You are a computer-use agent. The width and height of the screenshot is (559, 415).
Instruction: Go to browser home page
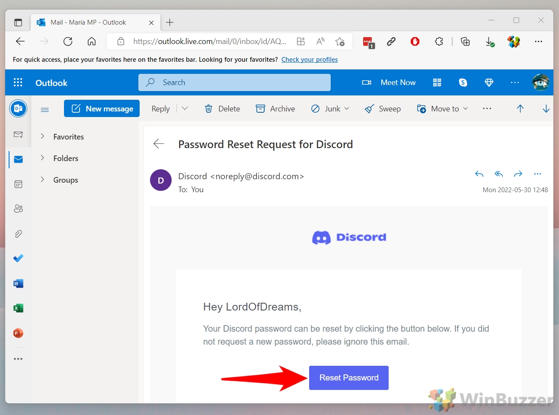click(92, 41)
